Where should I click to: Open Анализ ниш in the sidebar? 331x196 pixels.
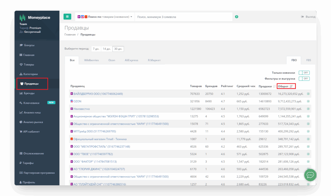[x=32, y=113]
